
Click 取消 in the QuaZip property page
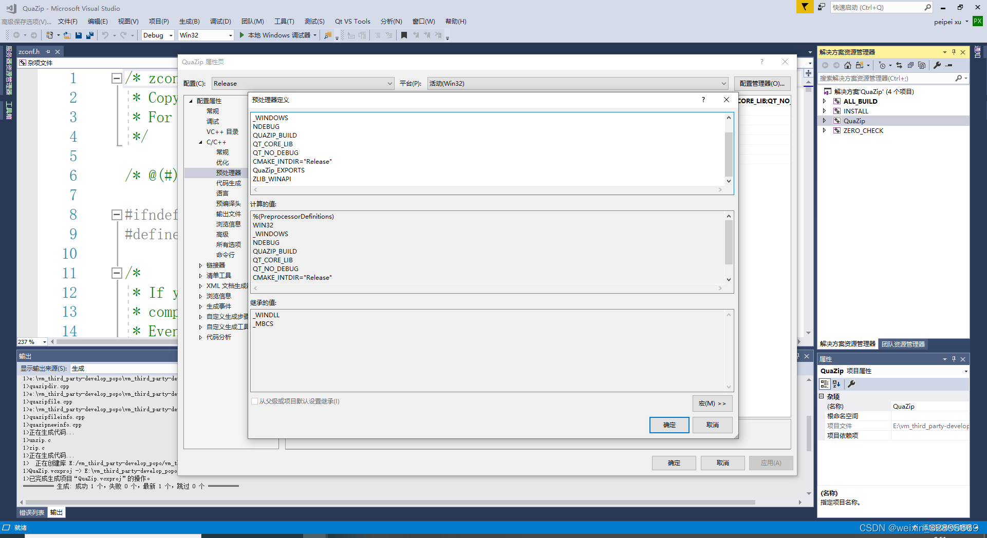[722, 463]
